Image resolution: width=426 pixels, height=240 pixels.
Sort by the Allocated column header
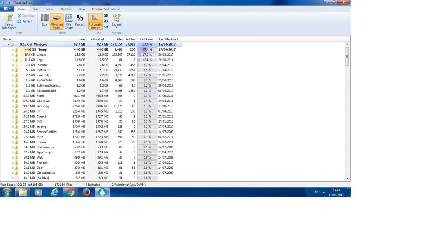tap(98, 39)
